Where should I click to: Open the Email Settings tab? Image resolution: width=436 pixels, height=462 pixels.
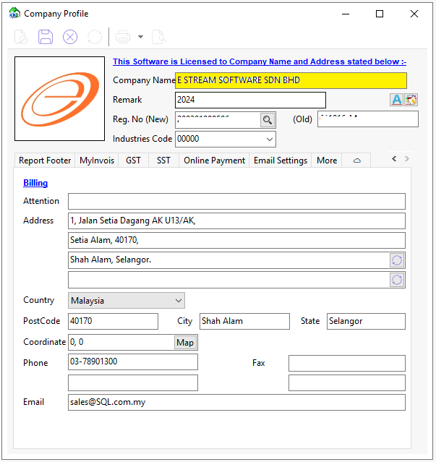click(x=281, y=161)
